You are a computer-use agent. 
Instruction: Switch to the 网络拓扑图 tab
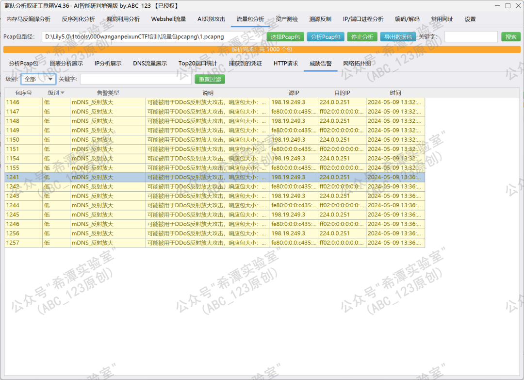pyautogui.click(x=357, y=64)
